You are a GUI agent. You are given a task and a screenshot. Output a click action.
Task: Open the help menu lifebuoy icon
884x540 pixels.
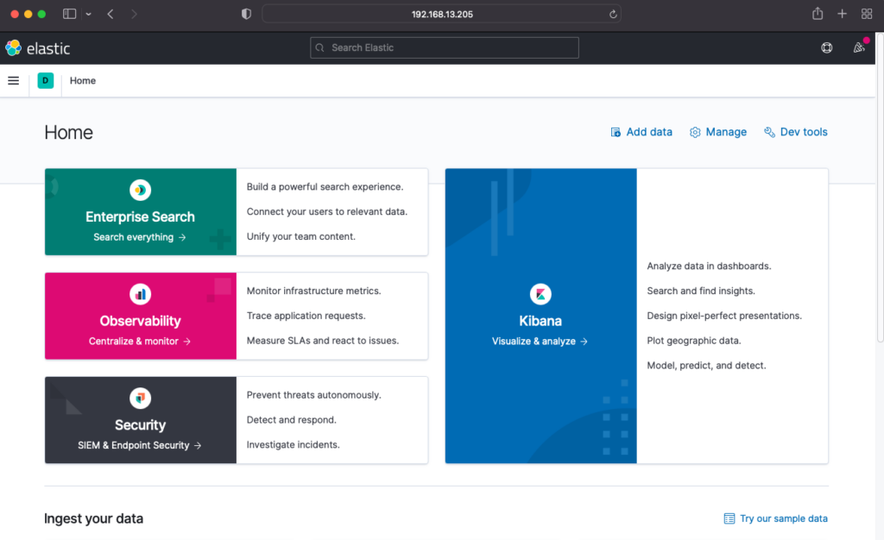(826, 47)
